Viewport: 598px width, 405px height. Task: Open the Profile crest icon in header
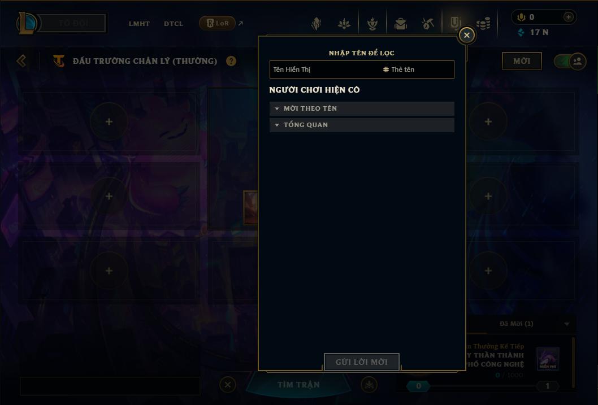[316, 24]
